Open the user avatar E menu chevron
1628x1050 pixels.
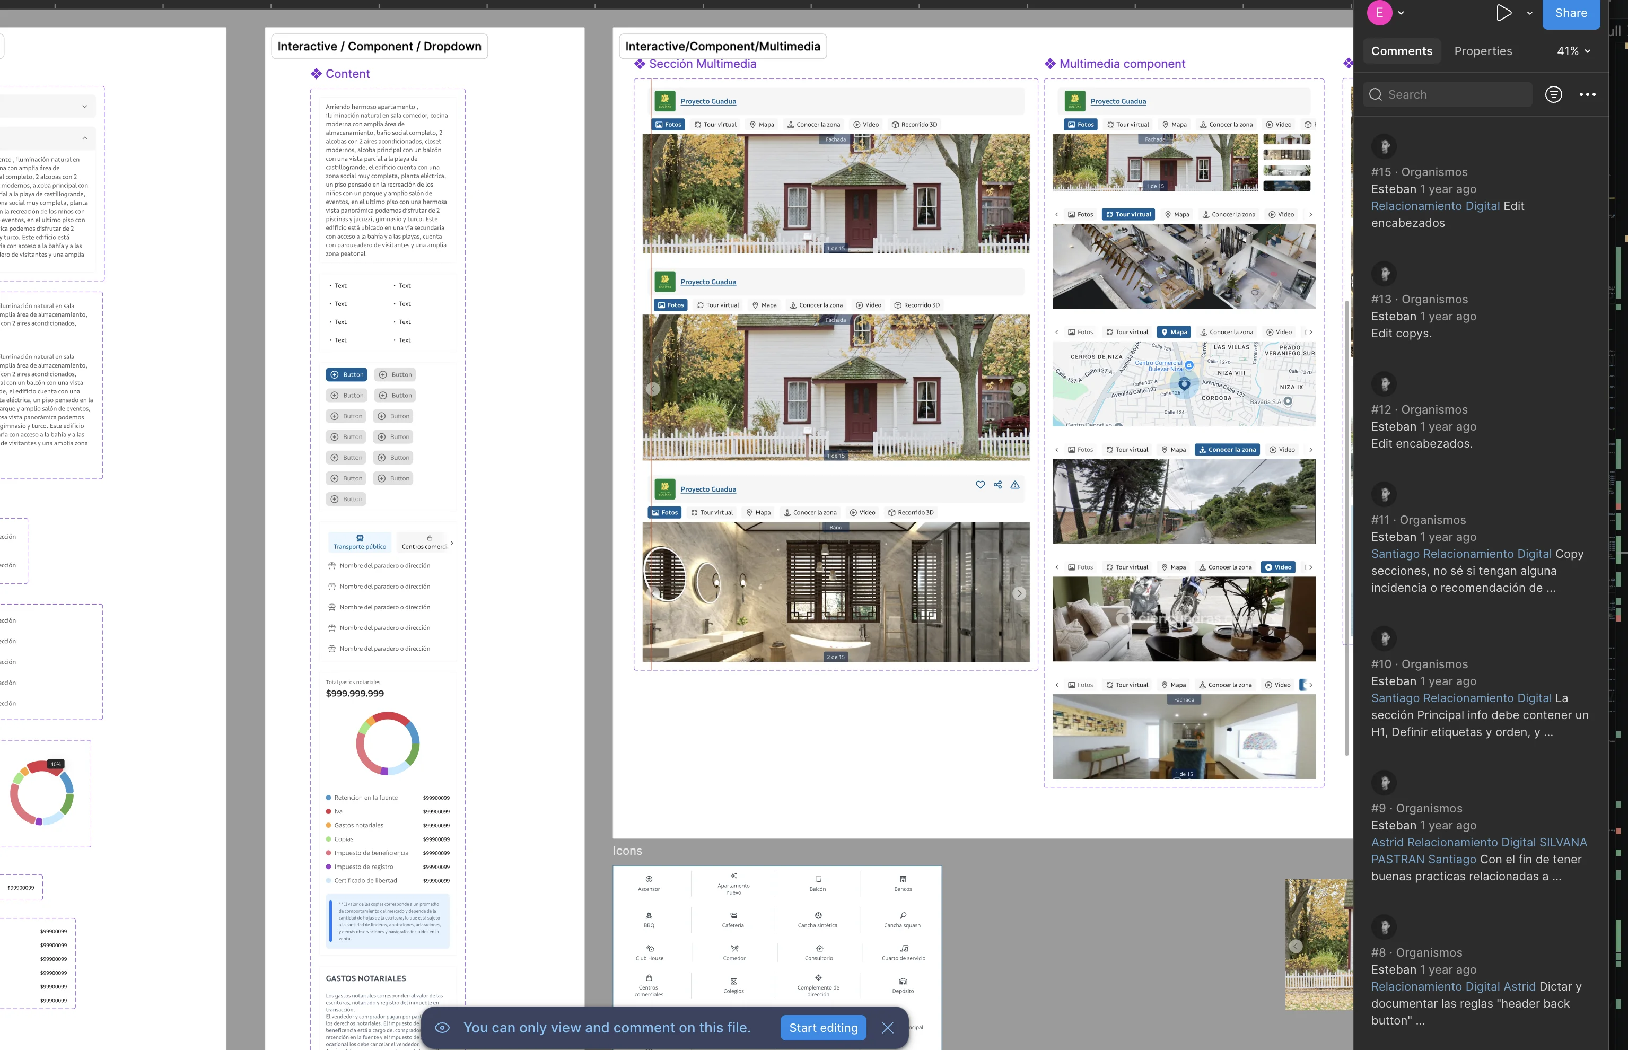point(1401,13)
